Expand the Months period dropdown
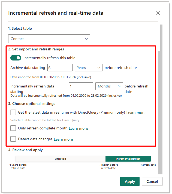The width and height of the screenshot is (172, 194). tap(109, 86)
